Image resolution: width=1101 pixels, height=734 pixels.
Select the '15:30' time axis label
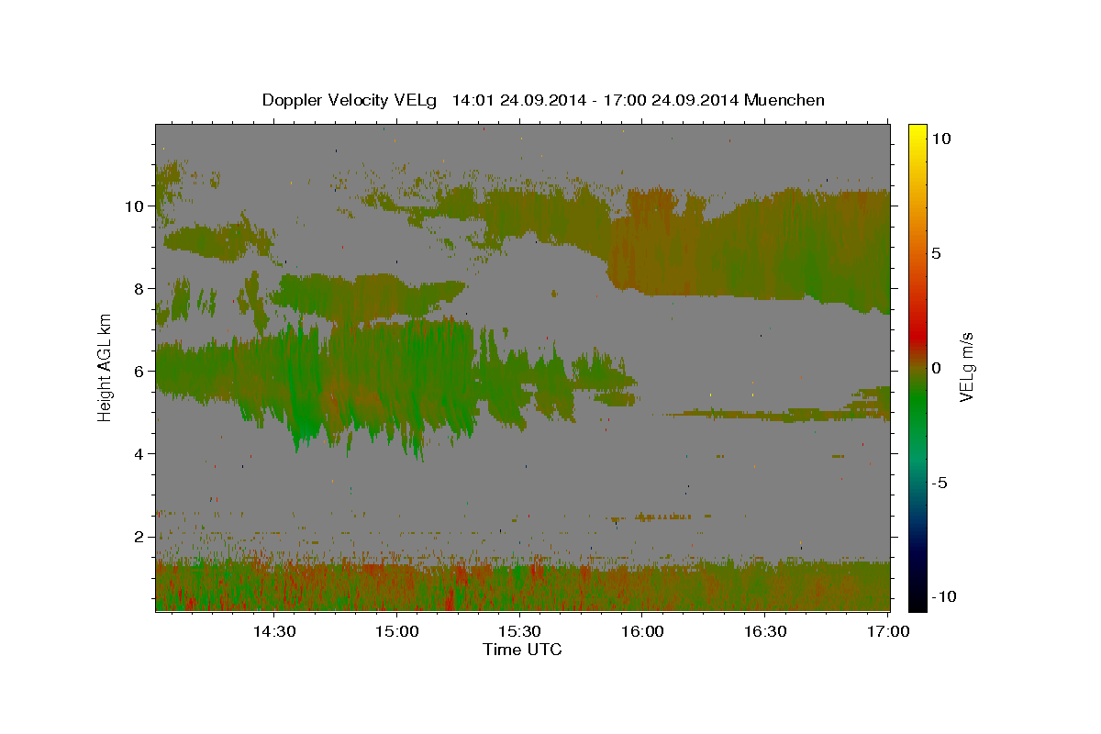coord(519,631)
